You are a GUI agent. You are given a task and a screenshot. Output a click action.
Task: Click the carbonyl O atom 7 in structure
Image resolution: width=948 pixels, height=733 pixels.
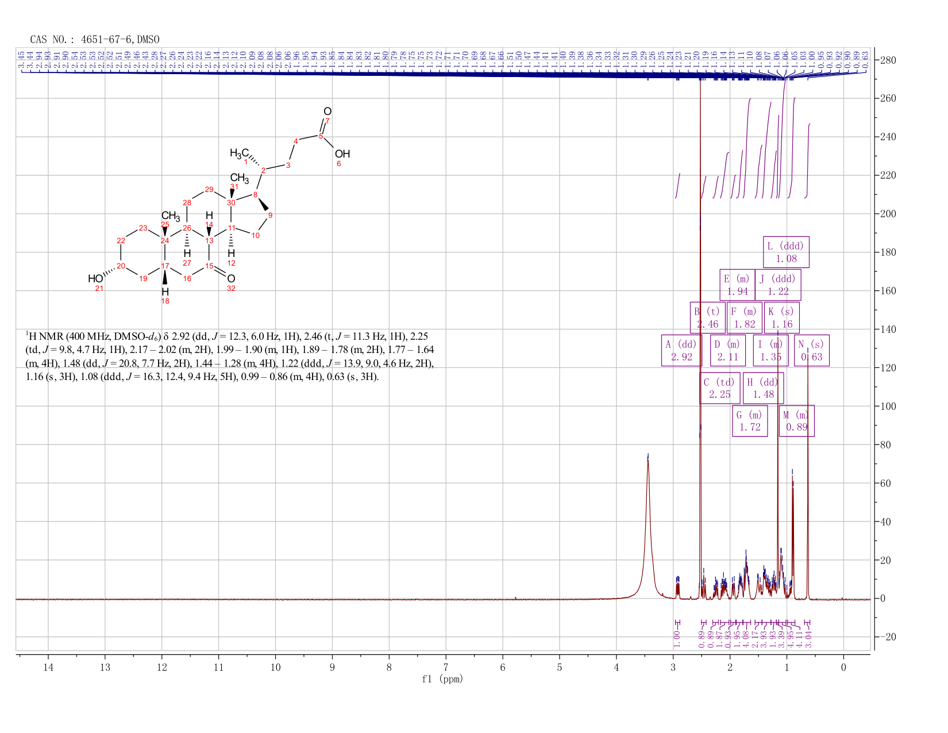click(x=327, y=111)
